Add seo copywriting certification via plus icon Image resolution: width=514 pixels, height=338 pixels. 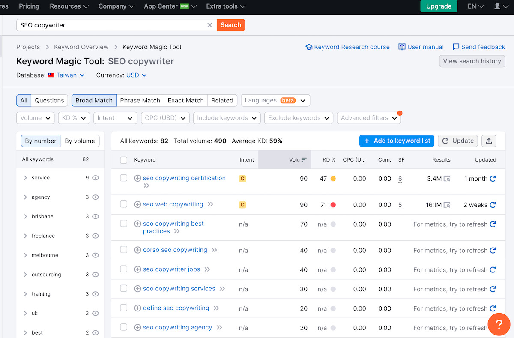[137, 178]
